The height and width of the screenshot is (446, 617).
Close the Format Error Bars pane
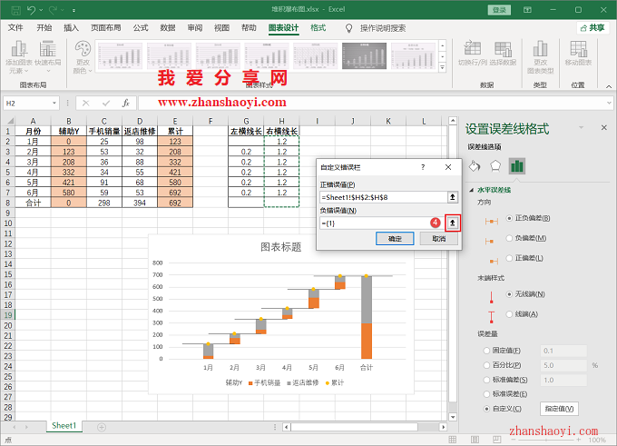pyautogui.click(x=604, y=128)
